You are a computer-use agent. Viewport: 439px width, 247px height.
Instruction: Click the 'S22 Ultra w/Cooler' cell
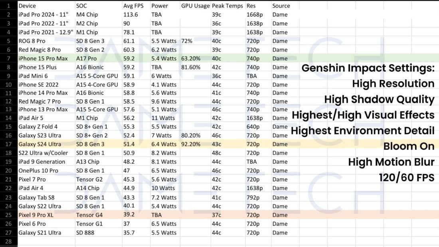pos(46,153)
